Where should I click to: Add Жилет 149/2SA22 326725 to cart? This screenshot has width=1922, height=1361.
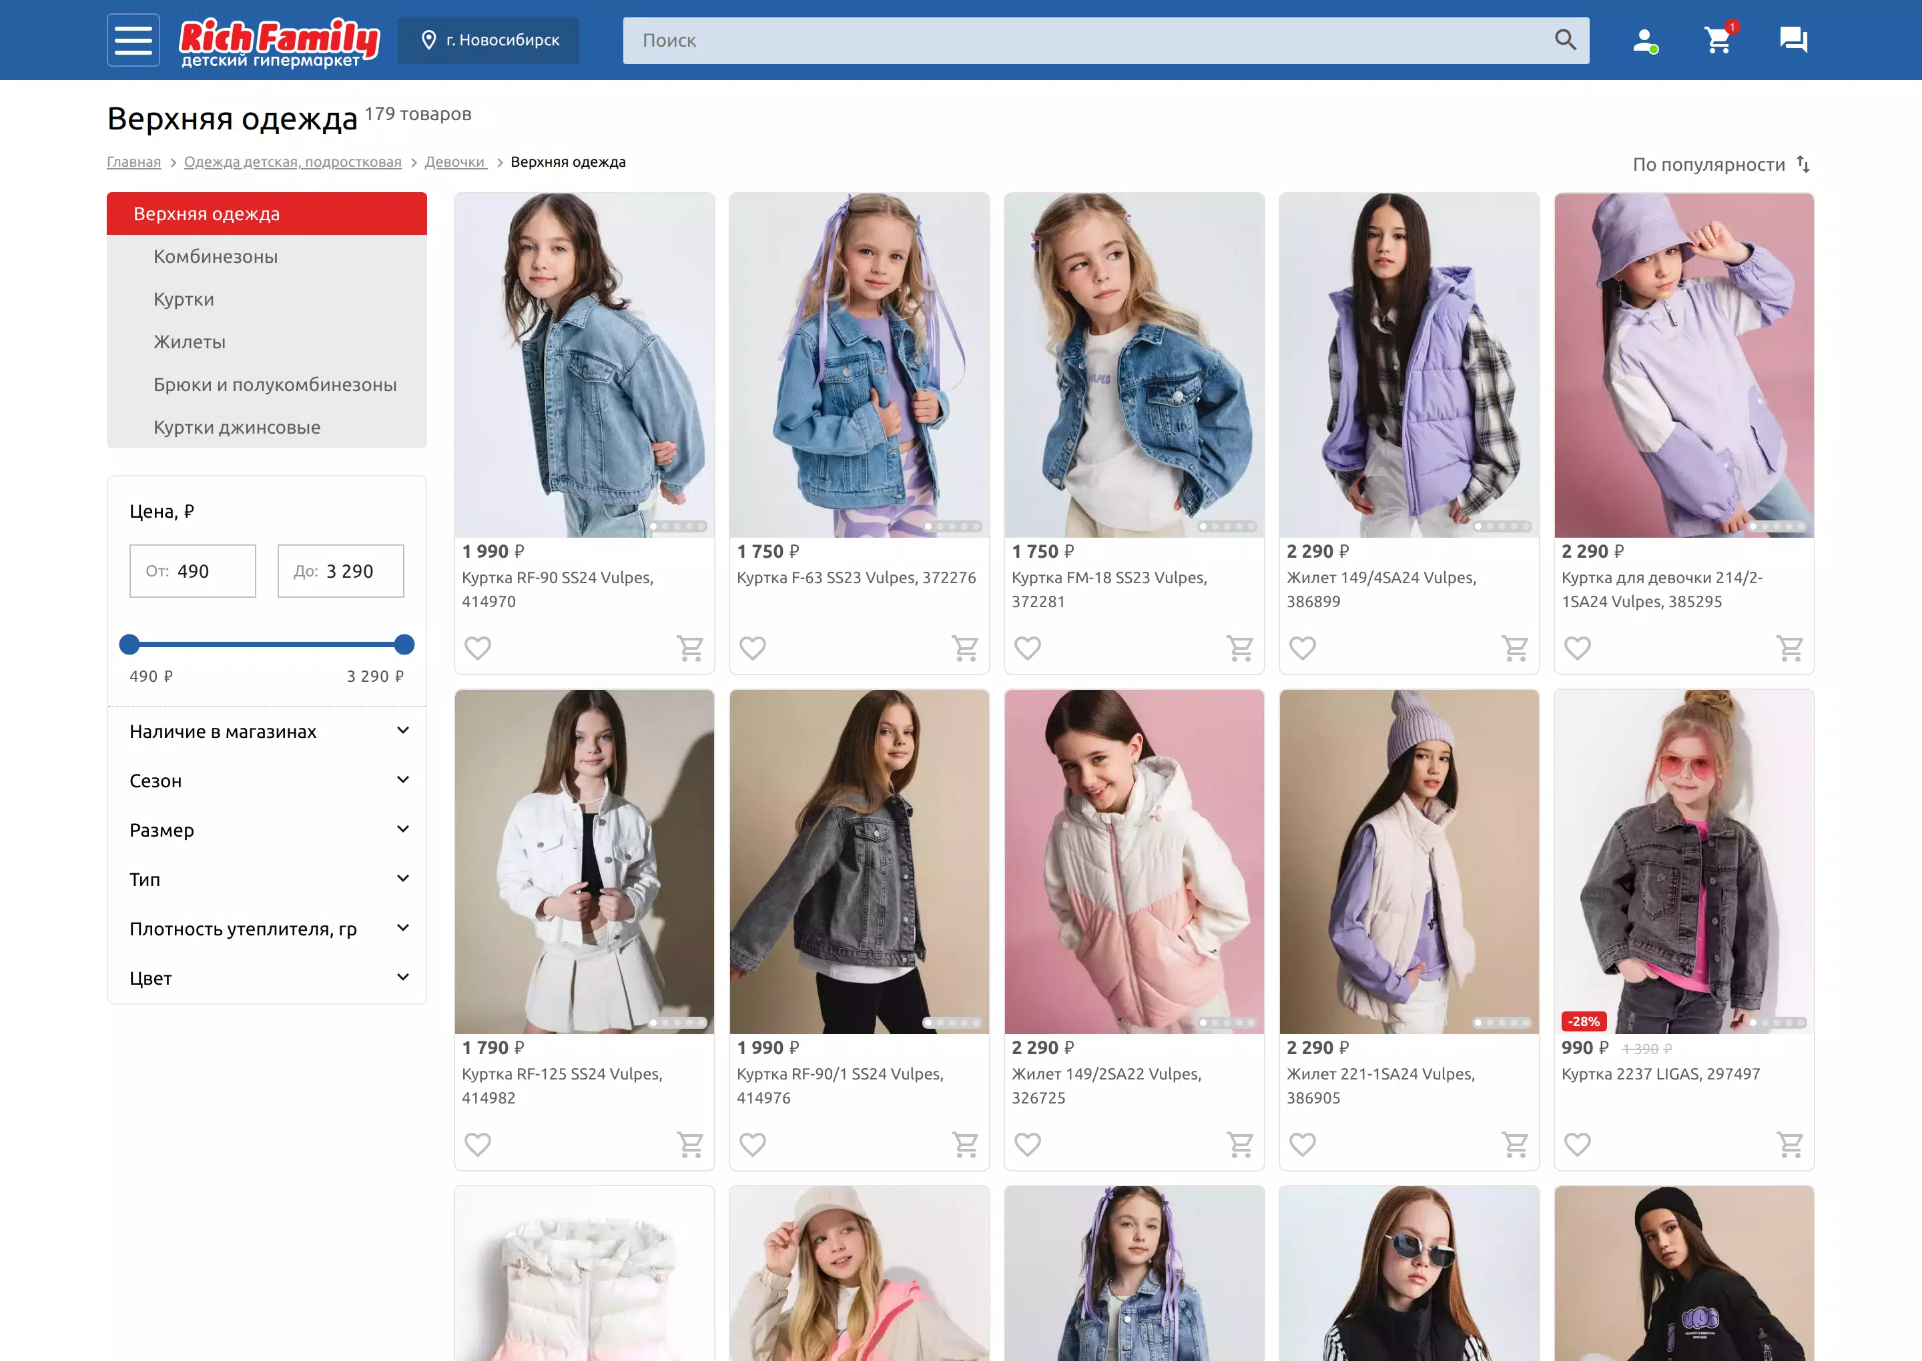[x=1240, y=1144]
